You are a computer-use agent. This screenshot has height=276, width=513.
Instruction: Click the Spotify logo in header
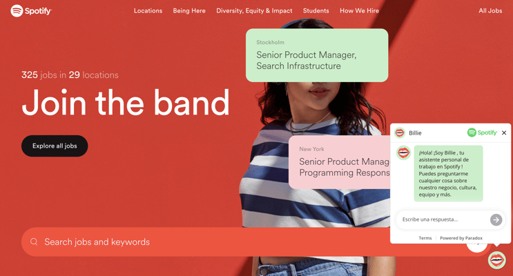(x=31, y=11)
